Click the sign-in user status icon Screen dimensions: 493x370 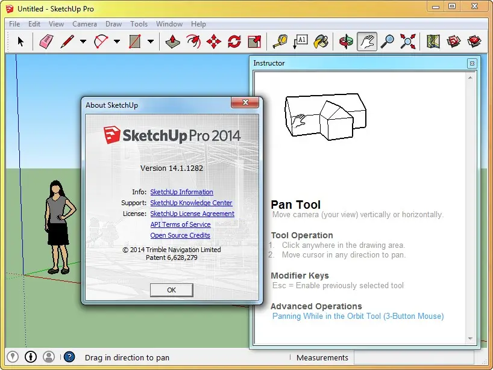click(49, 357)
